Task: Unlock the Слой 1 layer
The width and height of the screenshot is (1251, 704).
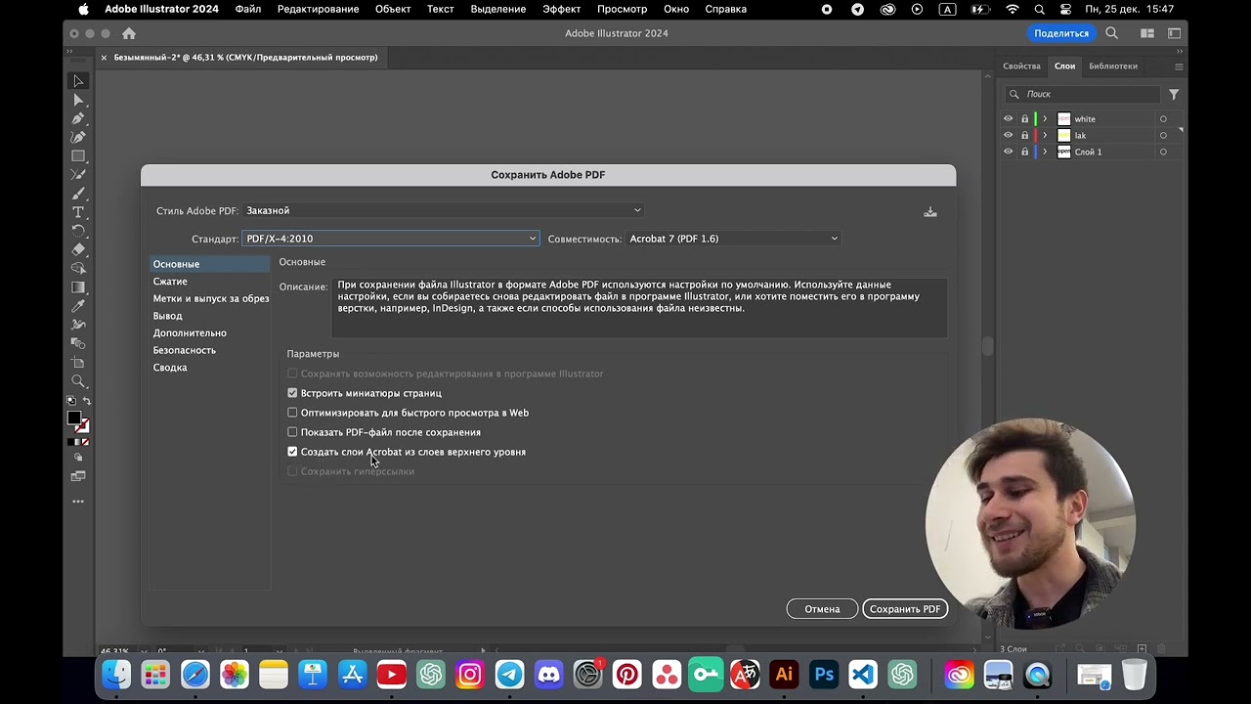Action: (1024, 153)
